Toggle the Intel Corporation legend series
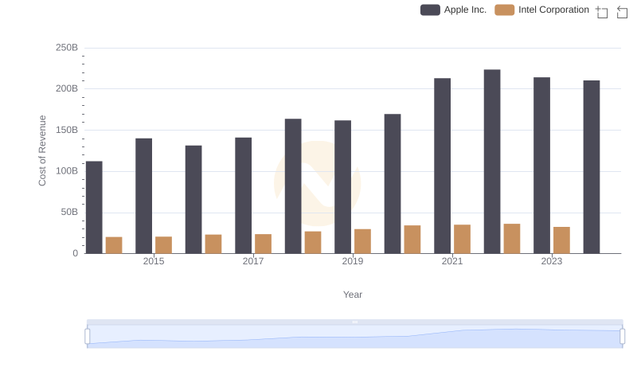This screenshot has width=637, height=367. point(541,10)
